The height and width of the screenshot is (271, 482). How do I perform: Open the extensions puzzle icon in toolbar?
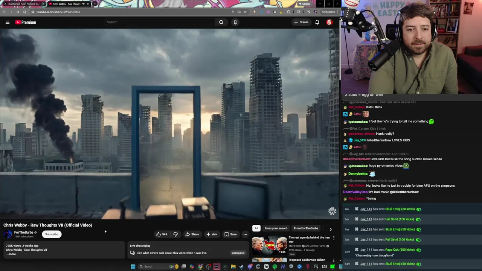pos(288,12)
